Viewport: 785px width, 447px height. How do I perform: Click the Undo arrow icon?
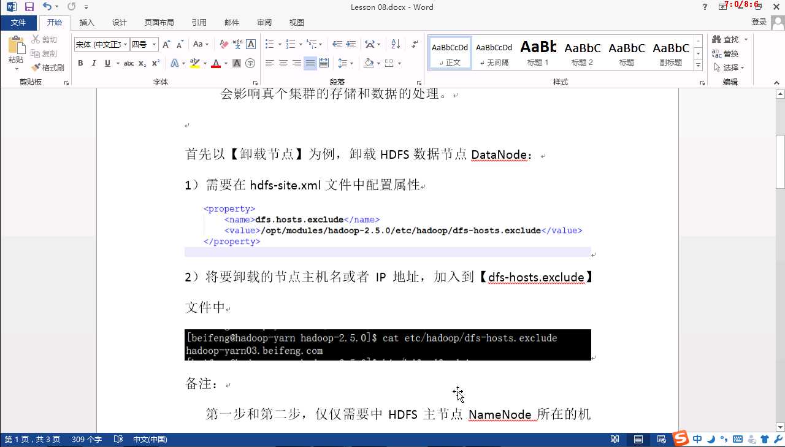47,7
